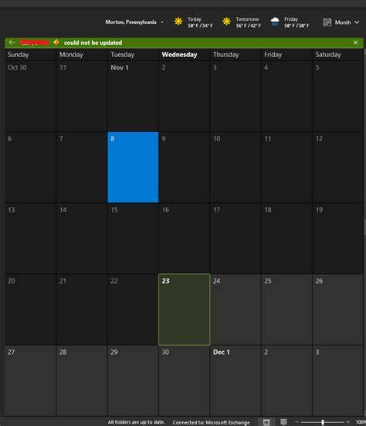This screenshot has width=366, height=426.
Task: Select the Dec 1 day cell
Action: [236, 380]
